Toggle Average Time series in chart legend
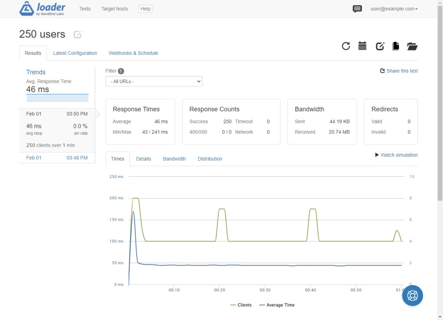This screenshot has height=320, width=443. [277, 305]
